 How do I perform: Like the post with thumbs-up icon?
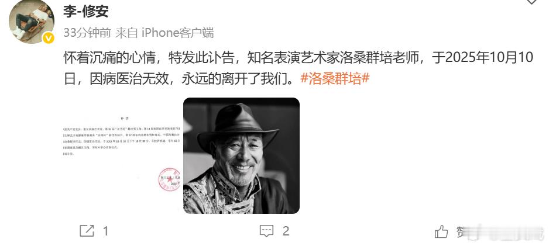[x=441, y=231]
